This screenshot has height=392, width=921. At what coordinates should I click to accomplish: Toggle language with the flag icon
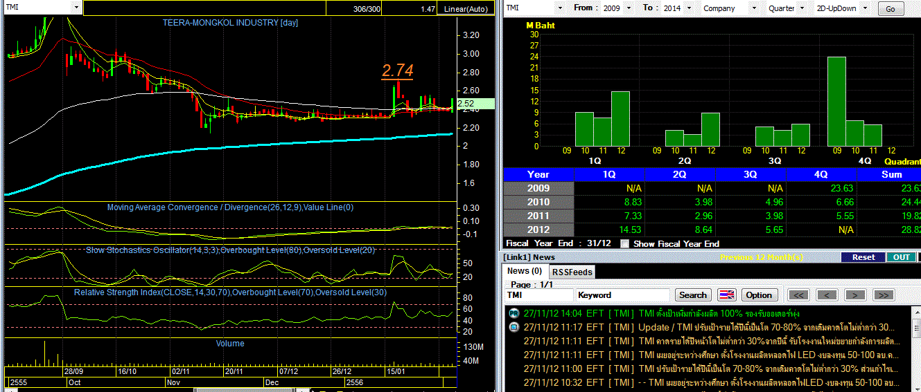(x=726, y=295)
